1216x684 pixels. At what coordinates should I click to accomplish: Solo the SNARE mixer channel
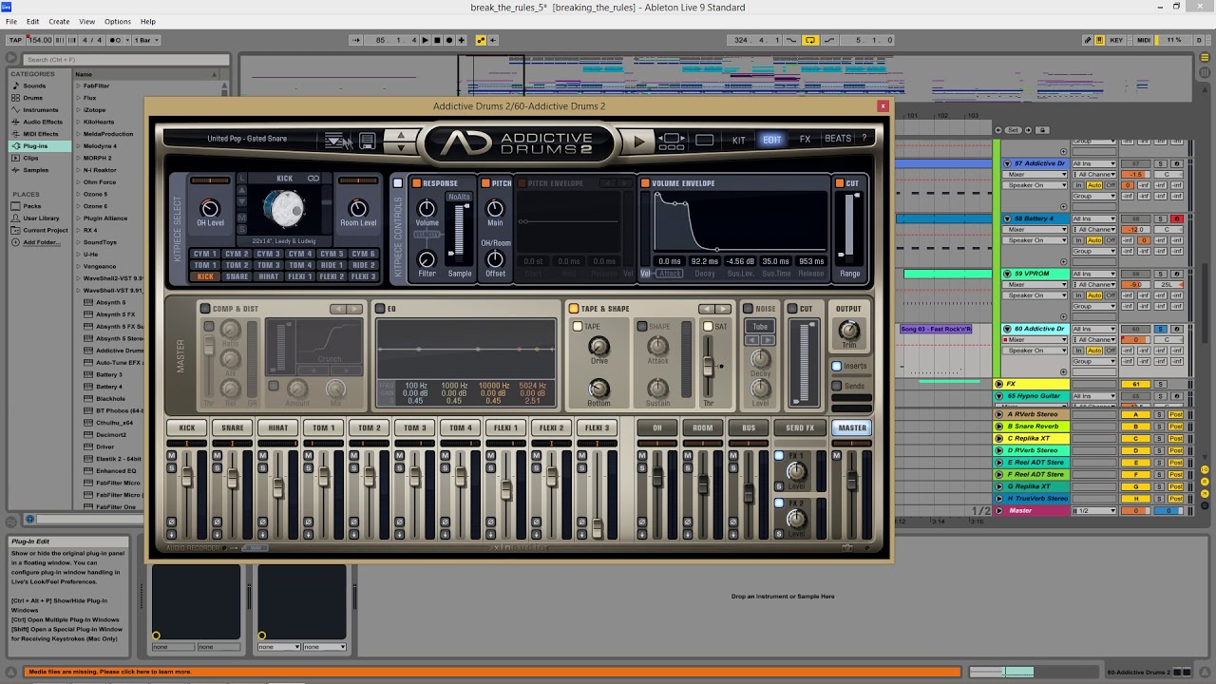pos(218,467)
